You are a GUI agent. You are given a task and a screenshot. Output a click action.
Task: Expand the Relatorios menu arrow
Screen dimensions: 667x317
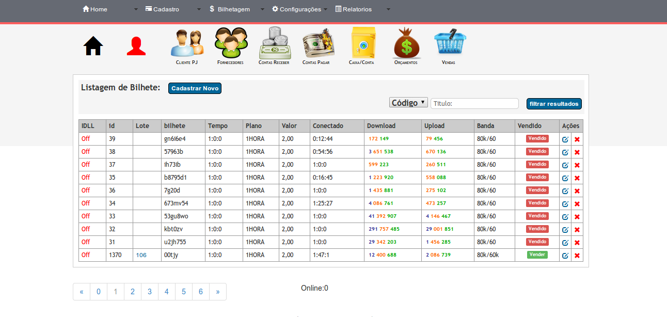(388, 9)
